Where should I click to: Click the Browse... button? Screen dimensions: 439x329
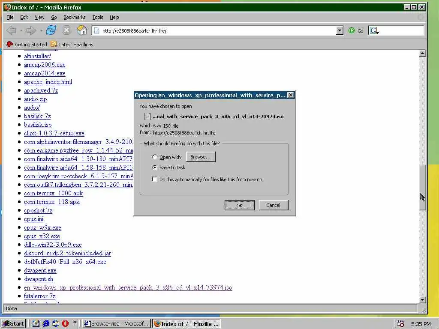coord(201,157)
